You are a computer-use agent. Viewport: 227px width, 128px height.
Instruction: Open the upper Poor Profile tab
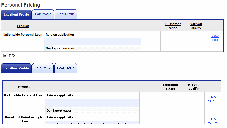pos(66,14)
